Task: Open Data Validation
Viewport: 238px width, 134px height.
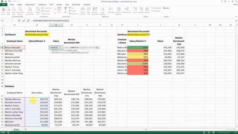Action: (102, 11)
